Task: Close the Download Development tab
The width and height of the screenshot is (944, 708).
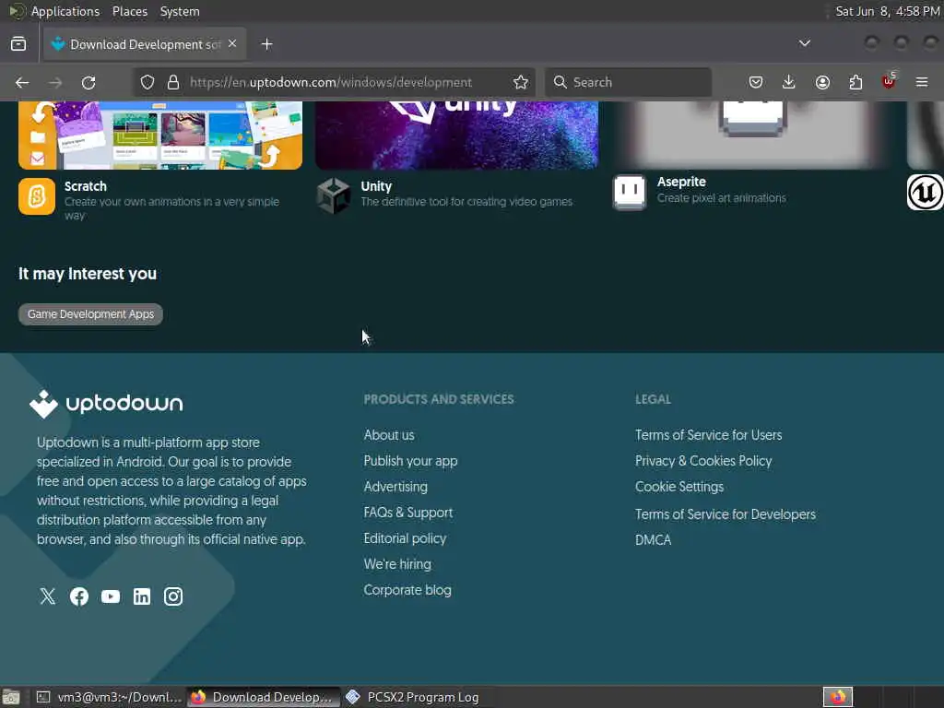Action: (x=232, y=44)
